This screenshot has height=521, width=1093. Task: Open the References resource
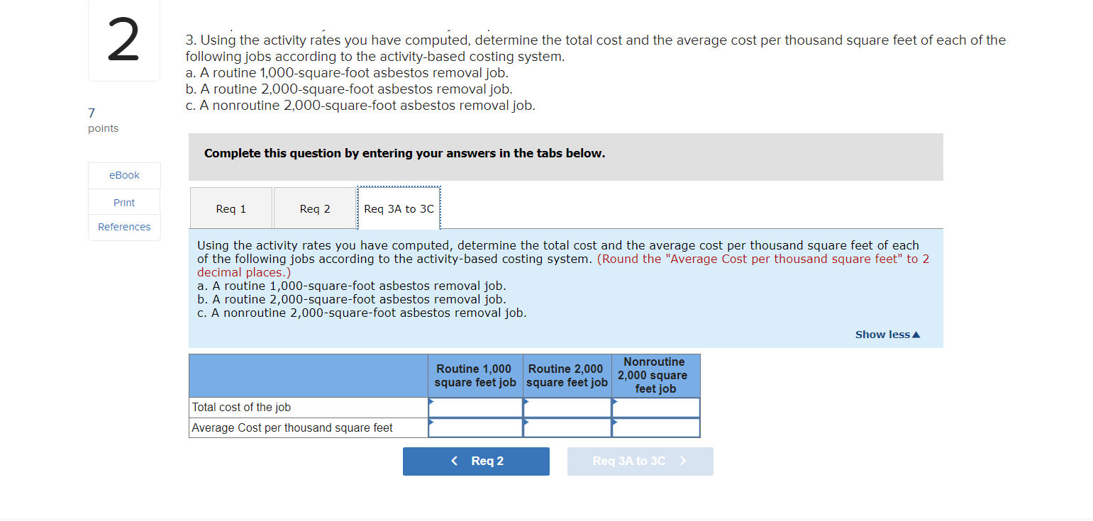[x=123, y=227]
